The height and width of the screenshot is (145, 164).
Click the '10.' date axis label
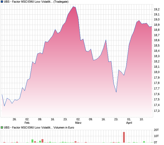tap(142, 120)
